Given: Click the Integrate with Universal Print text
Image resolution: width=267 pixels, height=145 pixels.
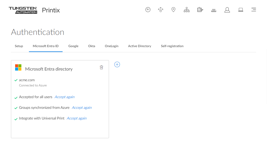Looking at the screenshot, I should (42, 118).
